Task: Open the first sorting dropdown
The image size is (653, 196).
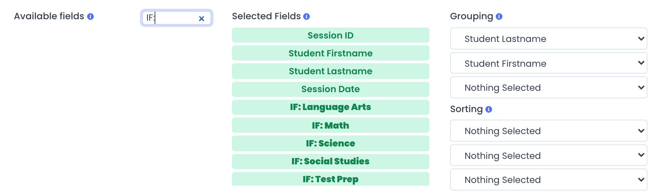Action: click(548, 131)
